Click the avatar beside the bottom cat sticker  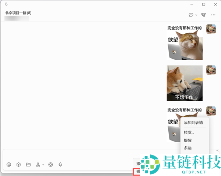[211, 111]
